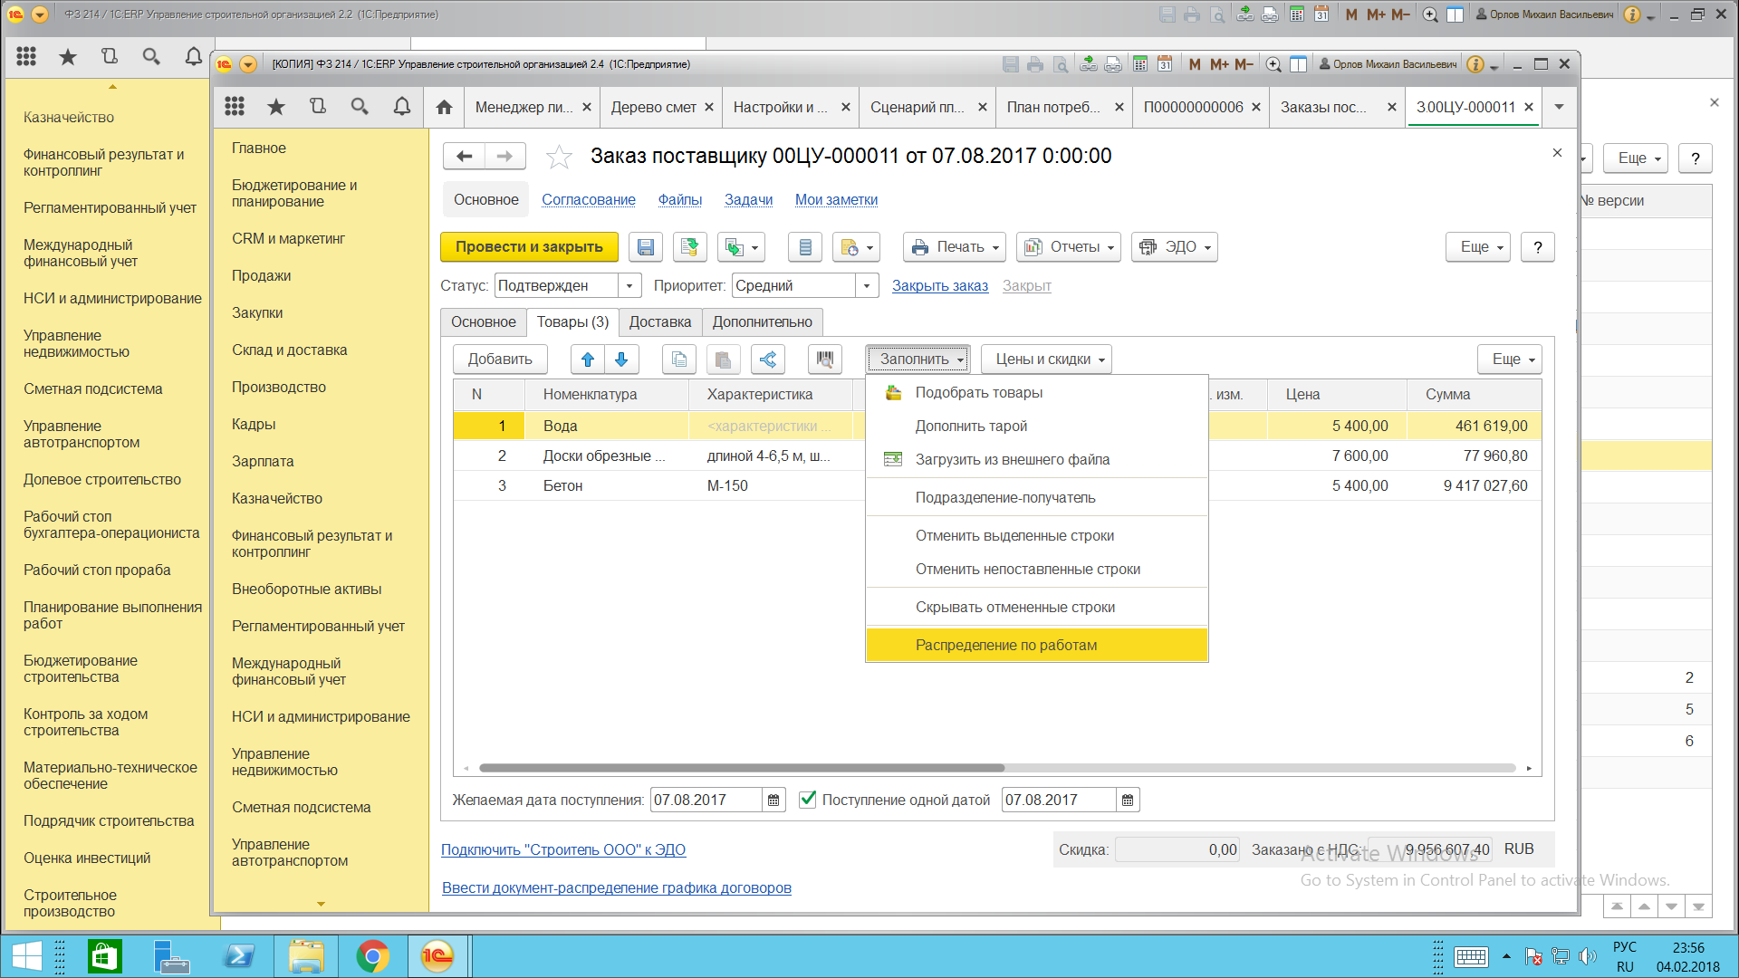The width and height of the screenshot is (1739, 978).
Task: Open Закупки section in sidebar
Action: click(x=257, y=312)
